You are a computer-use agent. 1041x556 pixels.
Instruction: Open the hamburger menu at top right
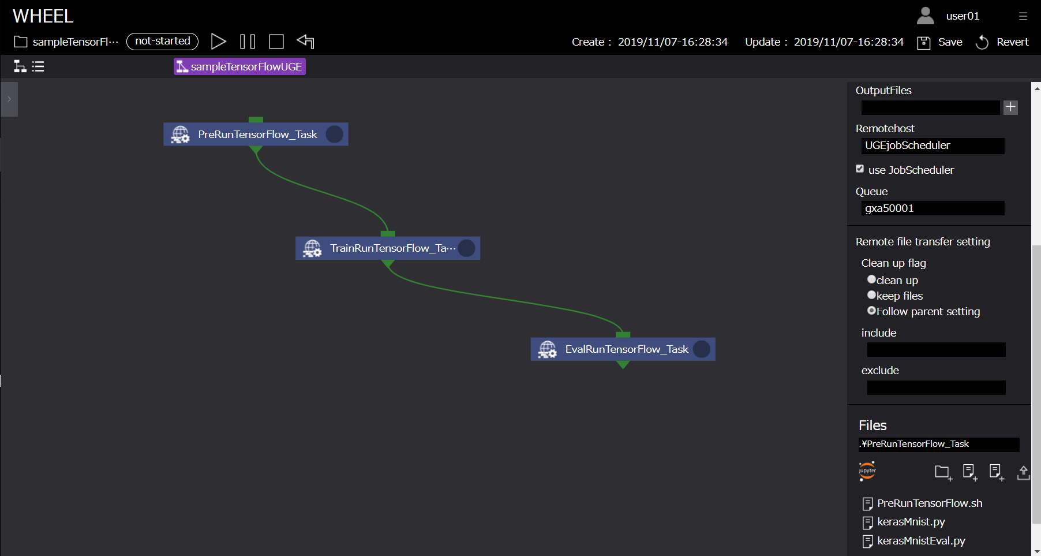(x=1023, y=16)
